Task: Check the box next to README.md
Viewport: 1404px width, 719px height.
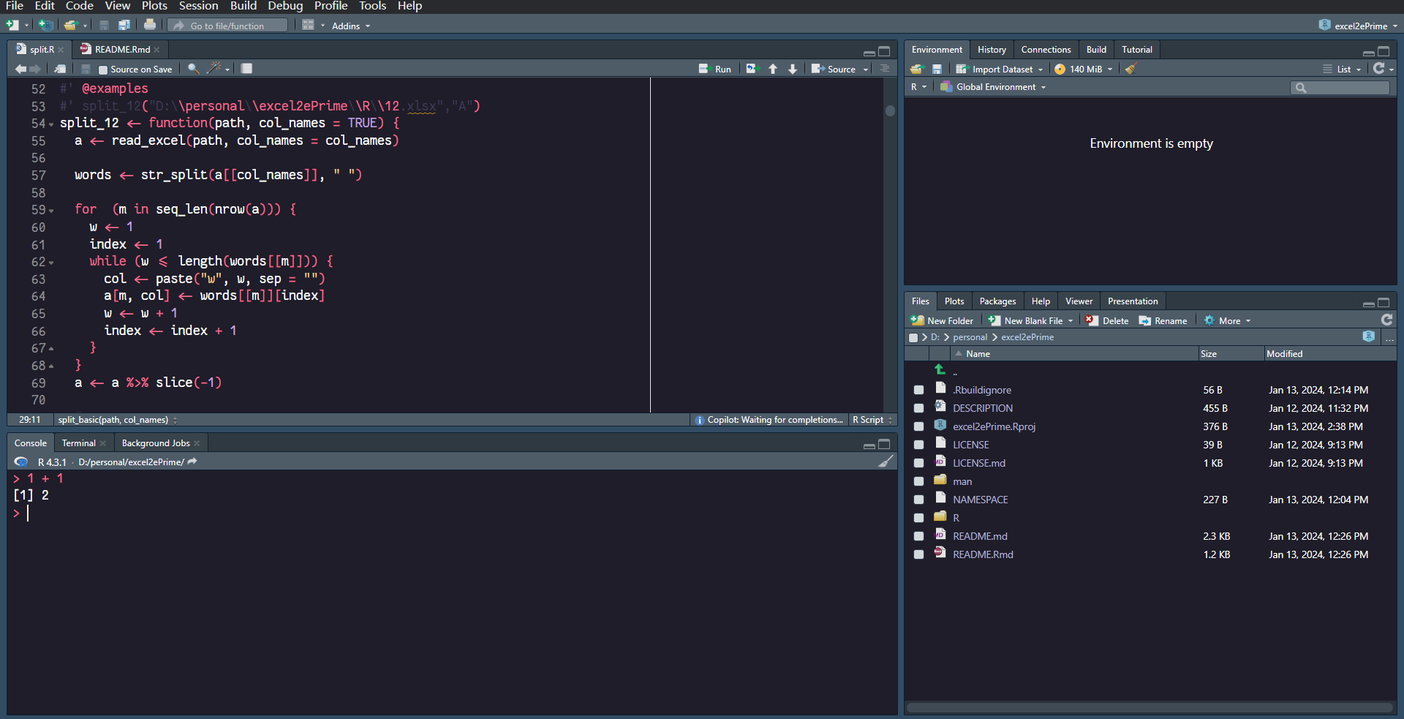Action: pyautogui.click(x=918, y=535)
